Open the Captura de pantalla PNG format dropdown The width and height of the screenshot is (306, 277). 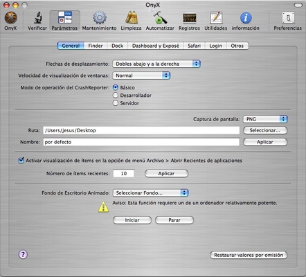tap(265, 119)
